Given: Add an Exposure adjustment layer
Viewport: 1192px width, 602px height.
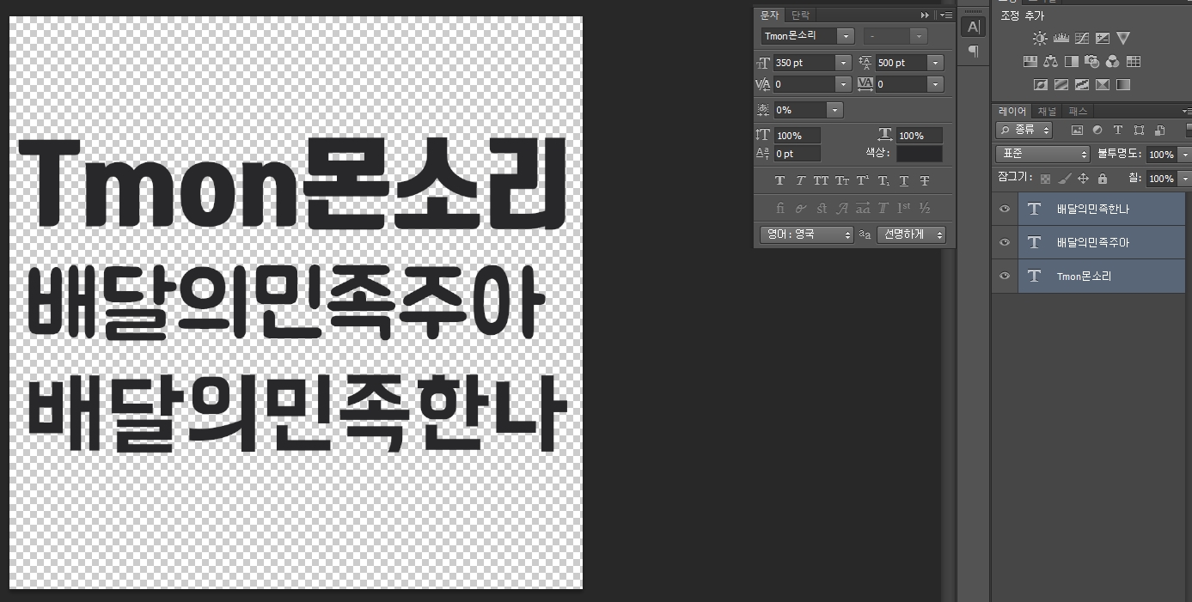Looking at the screenshot, I should click(x=1103, y=39).
